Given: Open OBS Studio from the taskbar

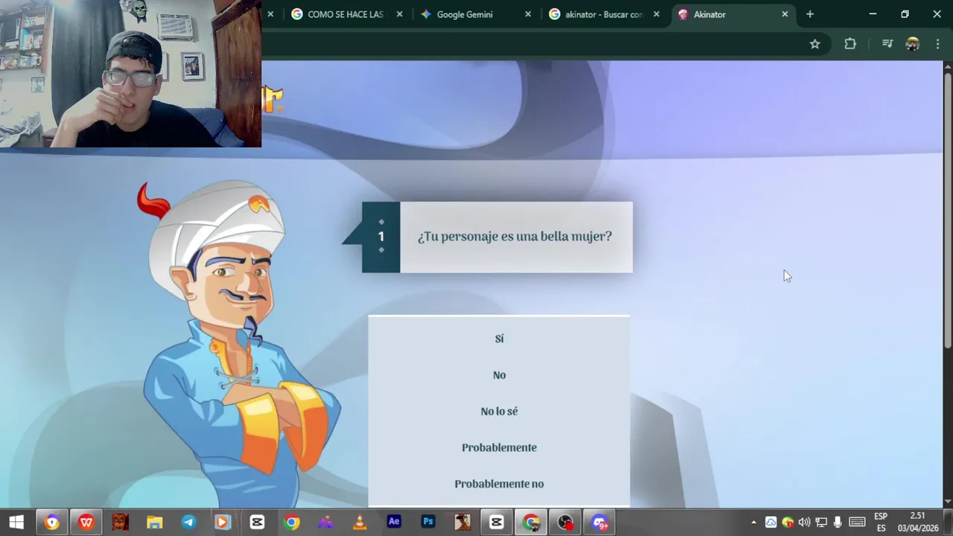Looking at the screenshot, I should pyautogui.click(x=565, y=523).
